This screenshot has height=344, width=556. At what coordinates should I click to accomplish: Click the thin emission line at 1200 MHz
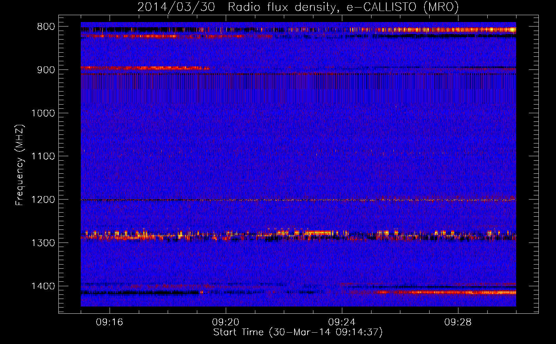click(x=298, y=200)
